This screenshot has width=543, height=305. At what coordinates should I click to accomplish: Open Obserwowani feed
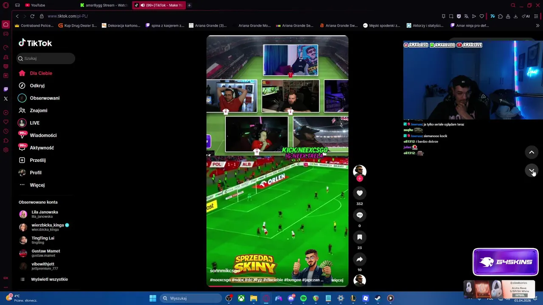coord(39,98)
